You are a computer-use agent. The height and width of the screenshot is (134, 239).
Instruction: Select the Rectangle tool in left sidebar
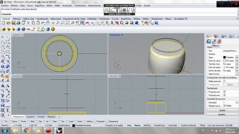[7, 52]
